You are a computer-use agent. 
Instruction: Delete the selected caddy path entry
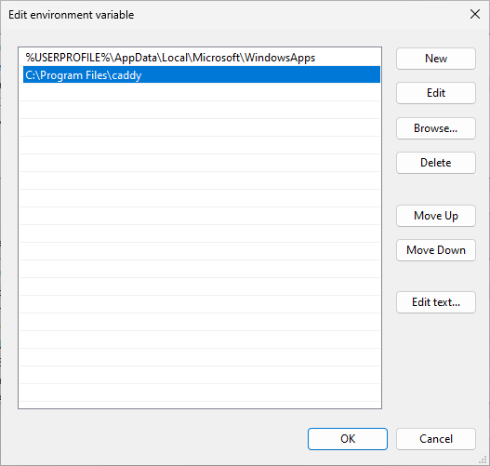tap(436, 163)
